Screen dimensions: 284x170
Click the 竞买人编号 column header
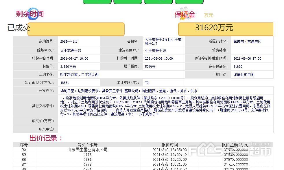click(87, 145)
